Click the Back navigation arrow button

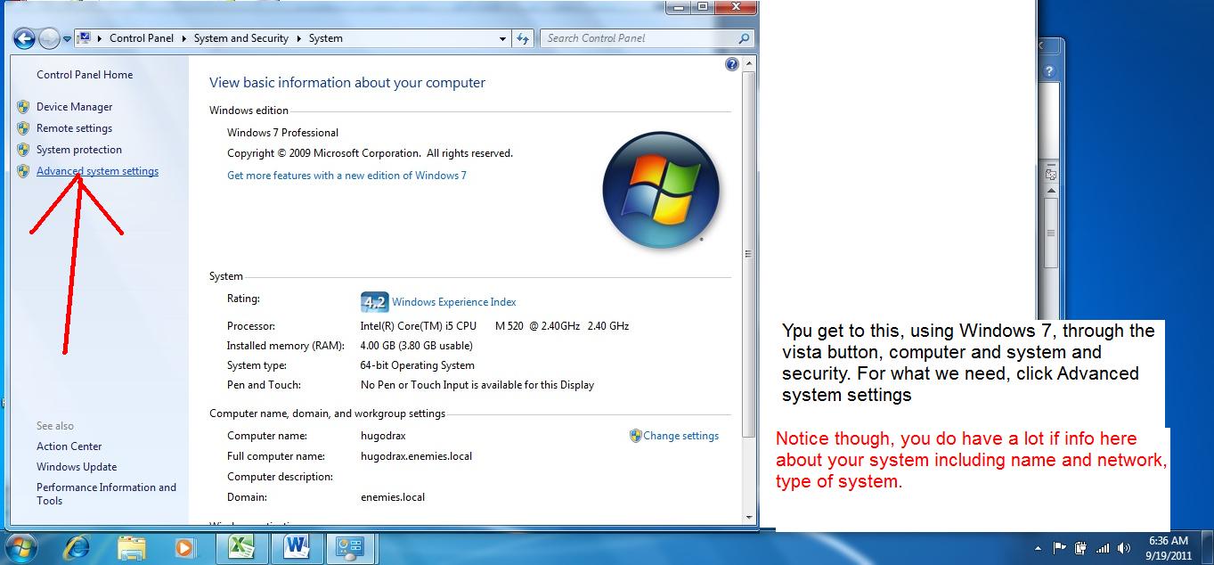click(24, 38)
